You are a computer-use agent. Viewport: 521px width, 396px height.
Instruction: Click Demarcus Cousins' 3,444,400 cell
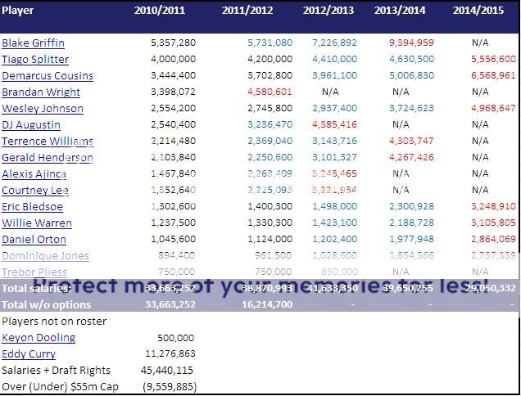173,75
